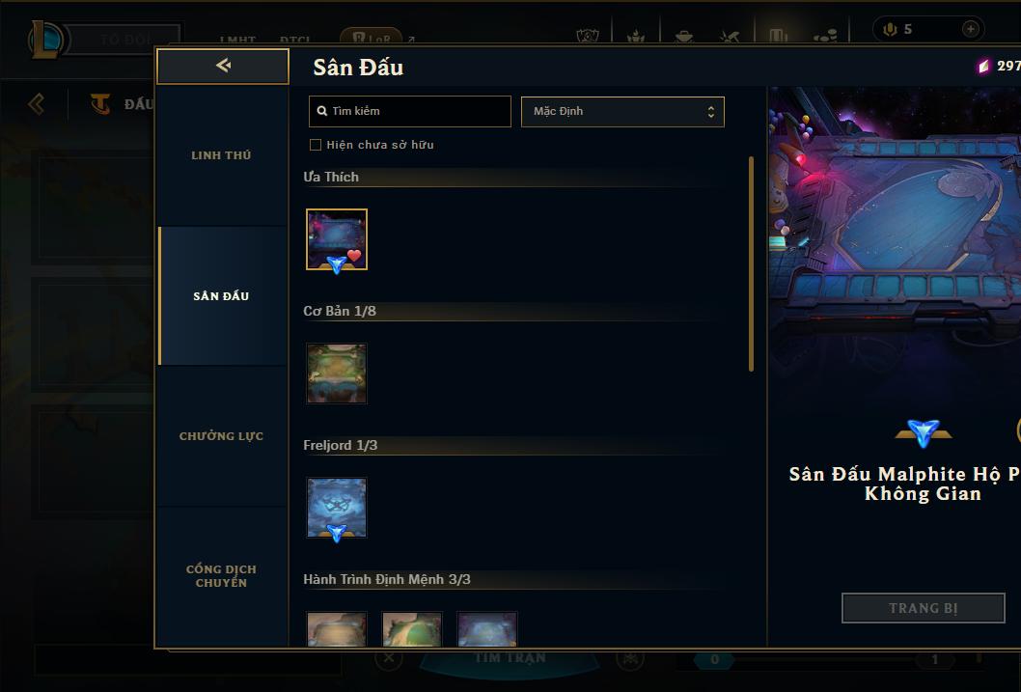
Task: Select the Freljord arena thumbnail
Action: tap(337, 508)
